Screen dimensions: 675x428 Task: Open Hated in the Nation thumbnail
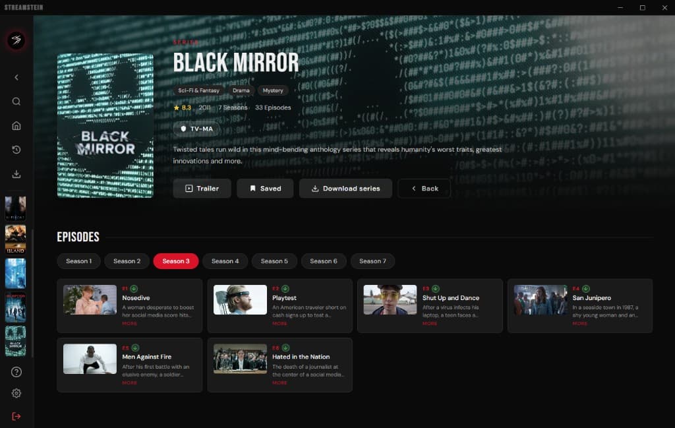tap(240, 359)
